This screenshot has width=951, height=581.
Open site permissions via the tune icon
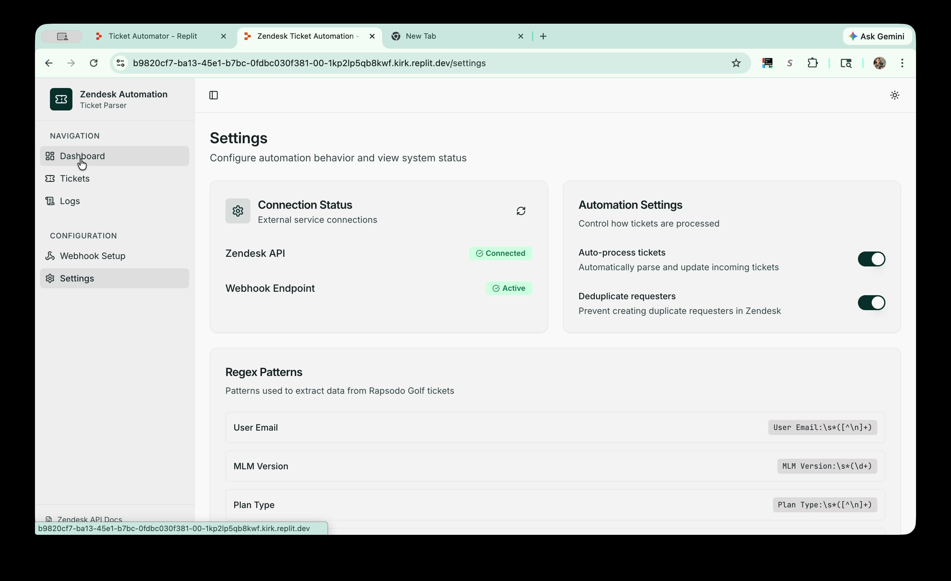click(x=120, y=63)
